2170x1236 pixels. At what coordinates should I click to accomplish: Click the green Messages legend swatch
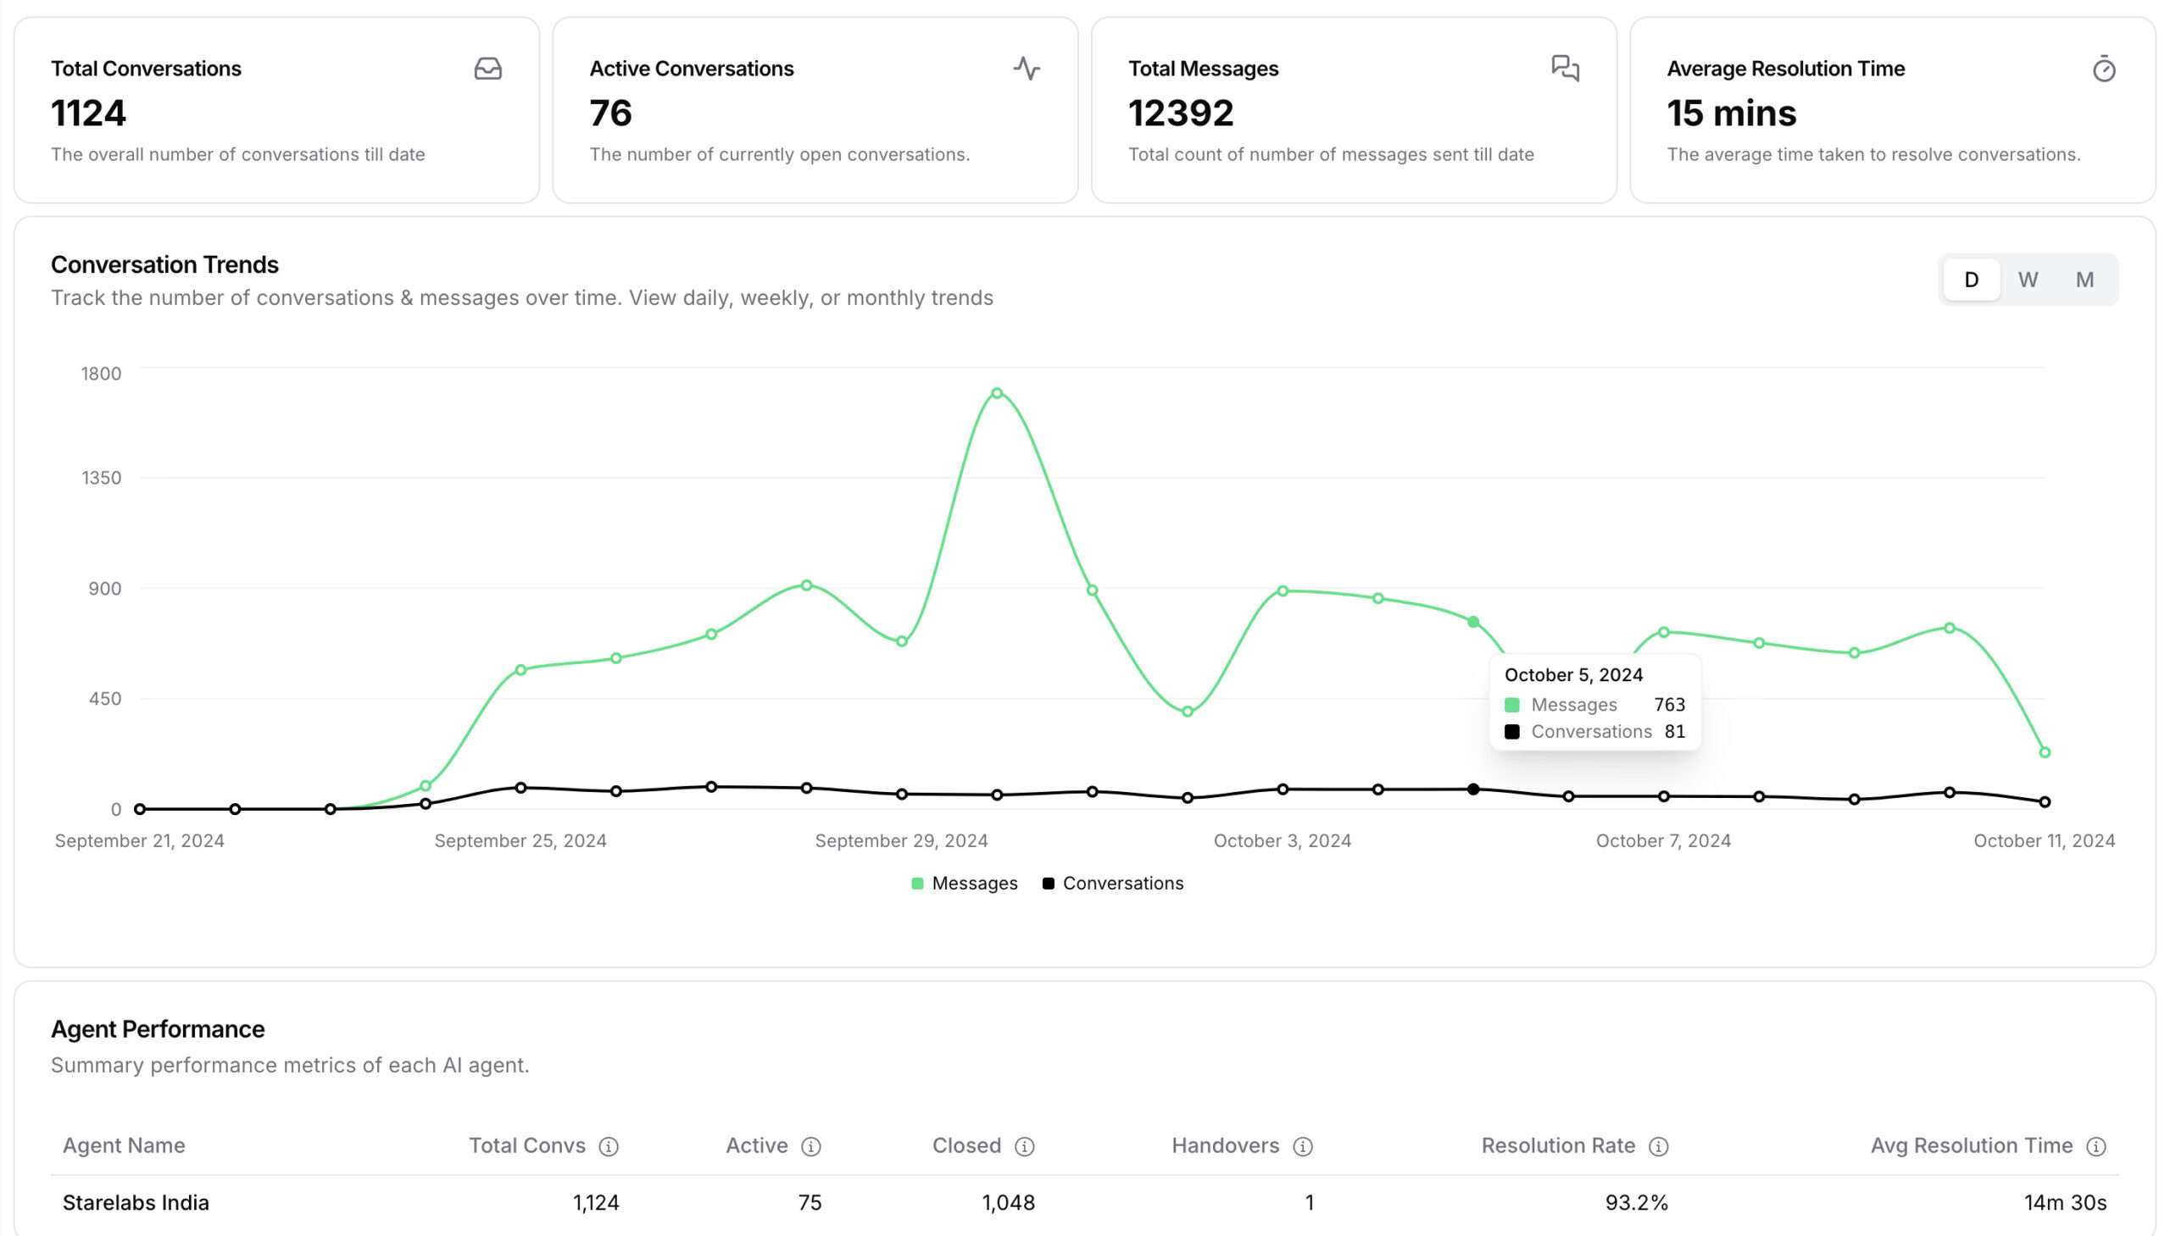click(x=917, y=883)
